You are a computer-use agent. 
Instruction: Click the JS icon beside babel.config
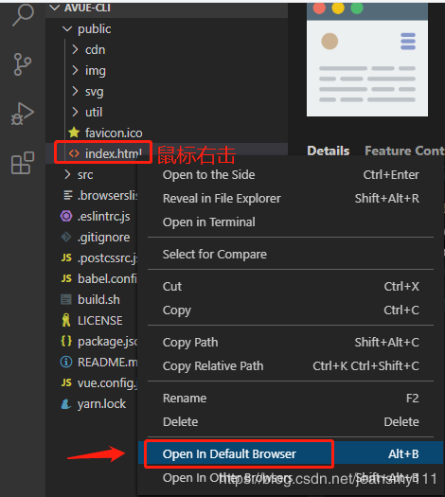[x=66, y=278]
